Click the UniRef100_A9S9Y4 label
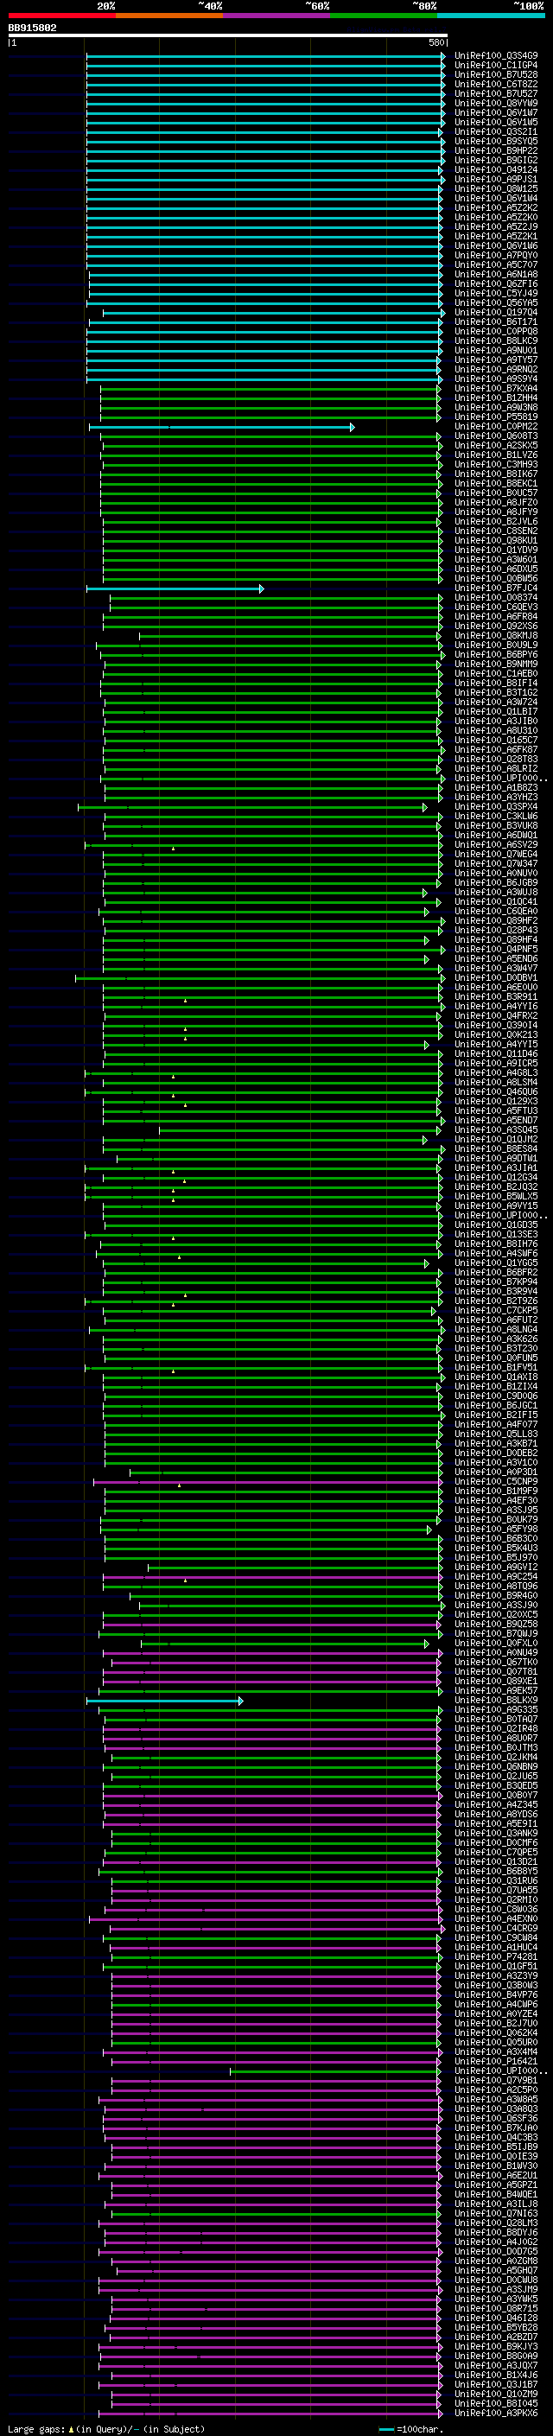553x2436 pixels. coord(495,379)
